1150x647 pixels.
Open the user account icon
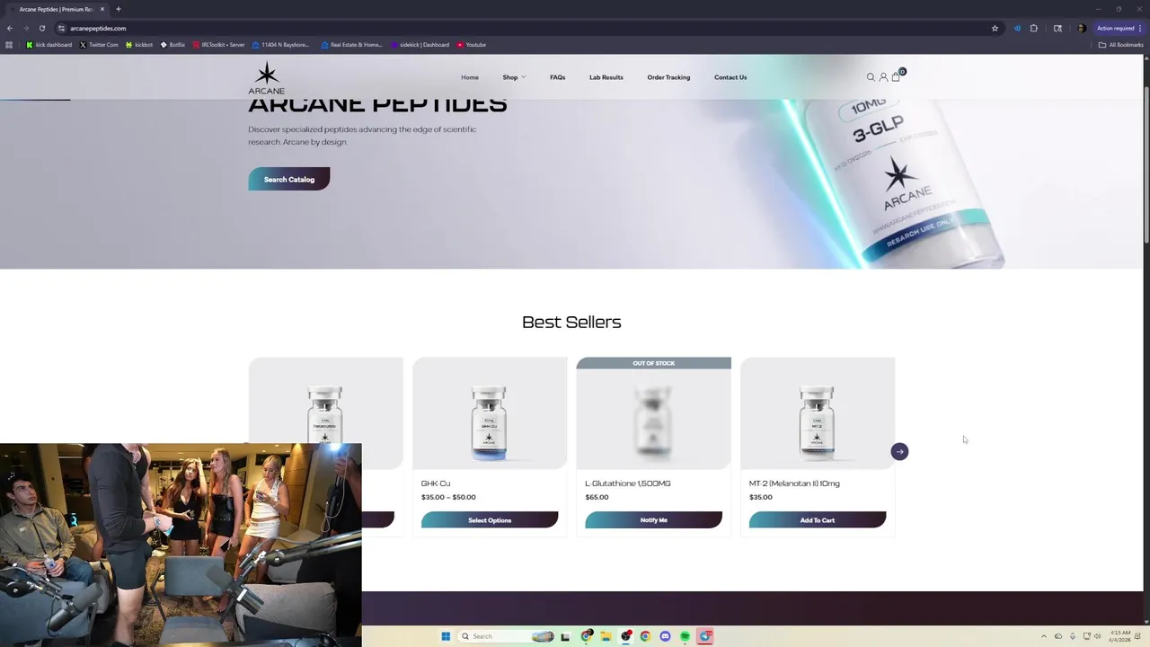click(883, 77)
